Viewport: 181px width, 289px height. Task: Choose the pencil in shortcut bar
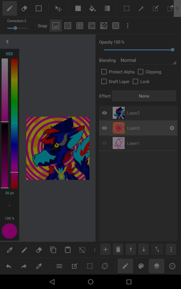click(24, 250)
